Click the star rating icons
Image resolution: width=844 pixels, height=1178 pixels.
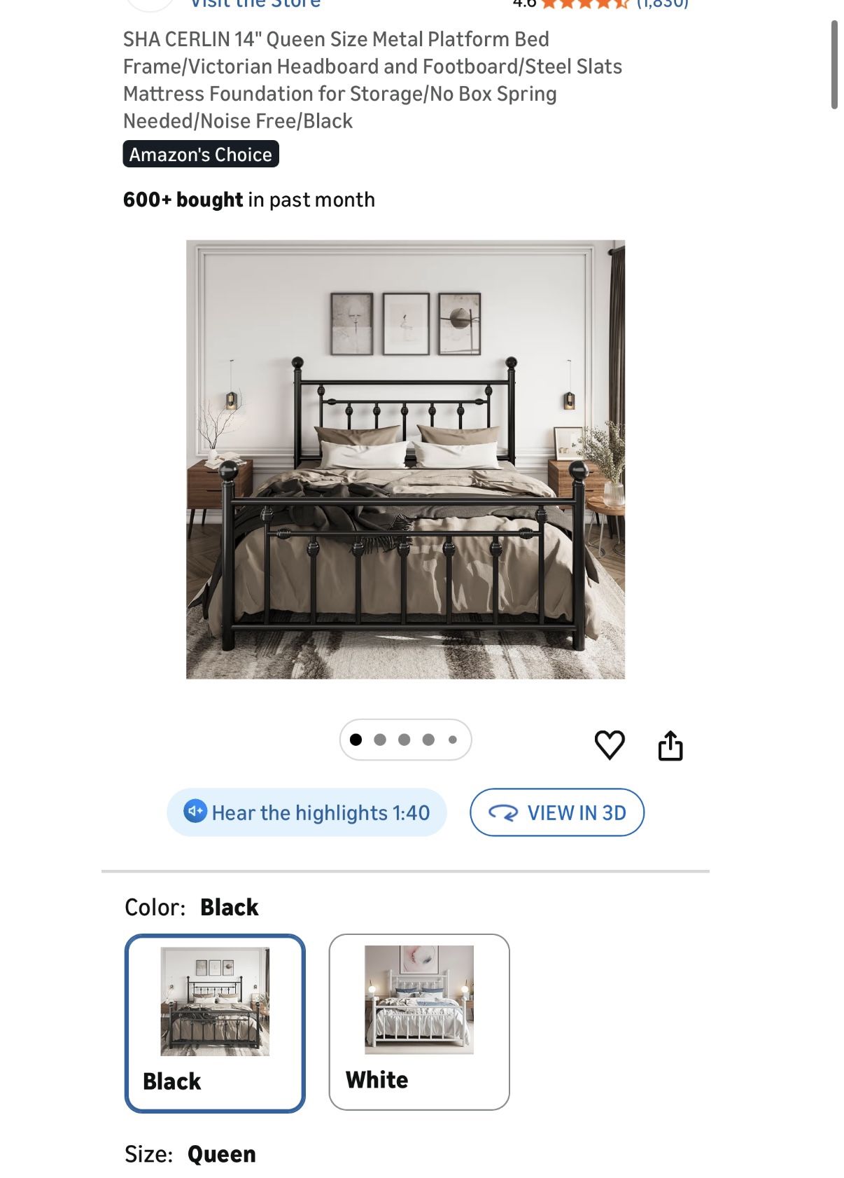[x=585, y=4]
